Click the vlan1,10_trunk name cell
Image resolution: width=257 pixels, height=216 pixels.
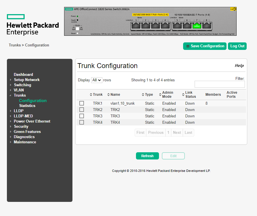tap(122, 104)
